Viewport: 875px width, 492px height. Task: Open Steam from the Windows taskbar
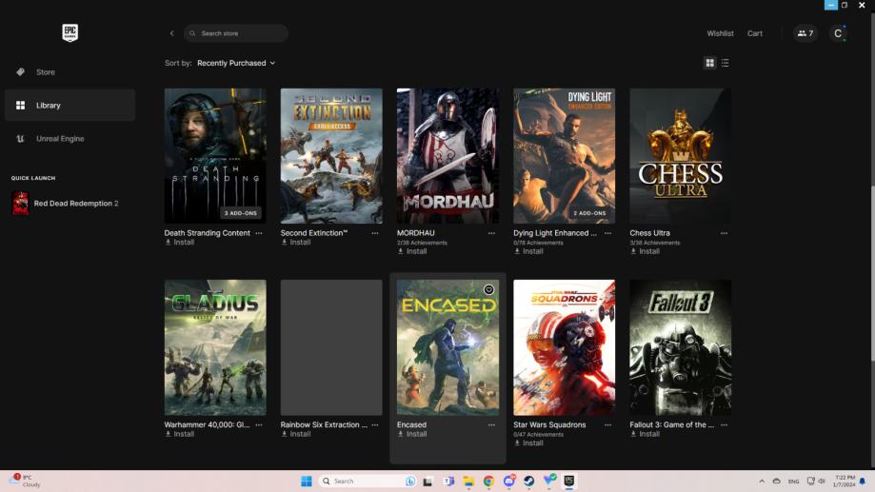coord(528,482)
